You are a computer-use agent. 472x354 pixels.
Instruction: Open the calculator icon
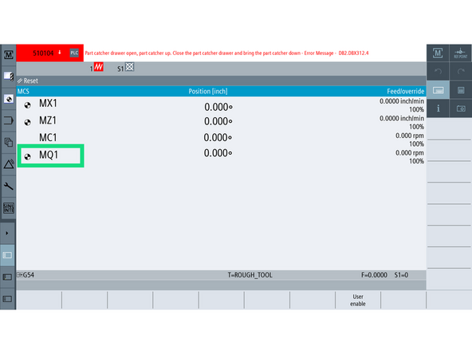pyautogui.click(x=461, y=90)
